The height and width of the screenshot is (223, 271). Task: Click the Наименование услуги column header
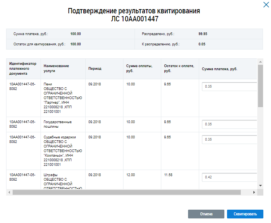coord(56,69)
